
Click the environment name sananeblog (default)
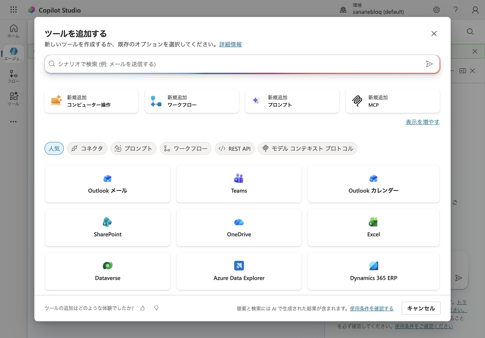coord(378,12)
